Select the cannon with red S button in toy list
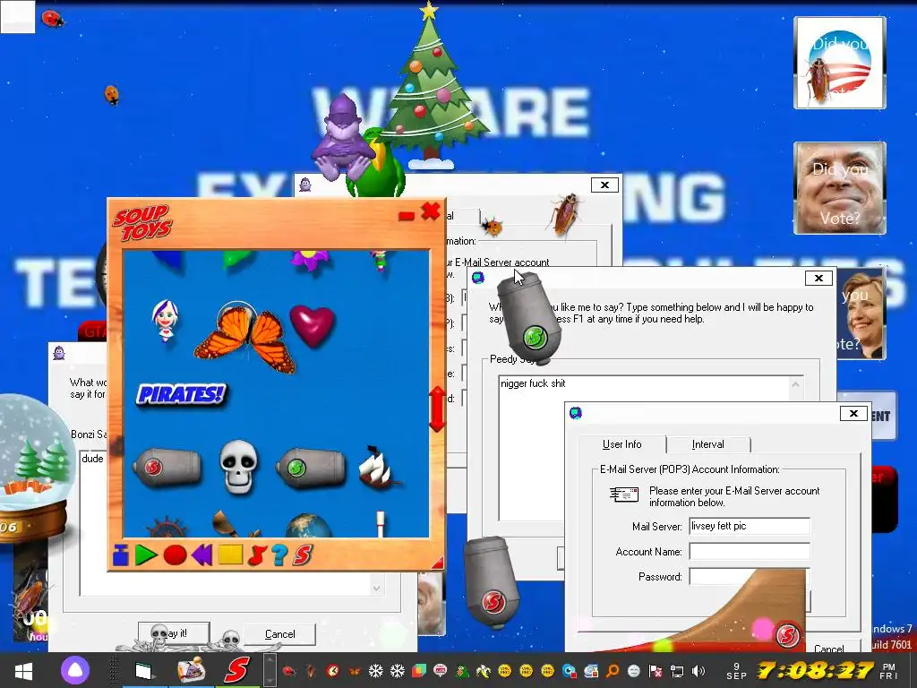This screenshot has width=917, height=688. [x=167, y=466]
